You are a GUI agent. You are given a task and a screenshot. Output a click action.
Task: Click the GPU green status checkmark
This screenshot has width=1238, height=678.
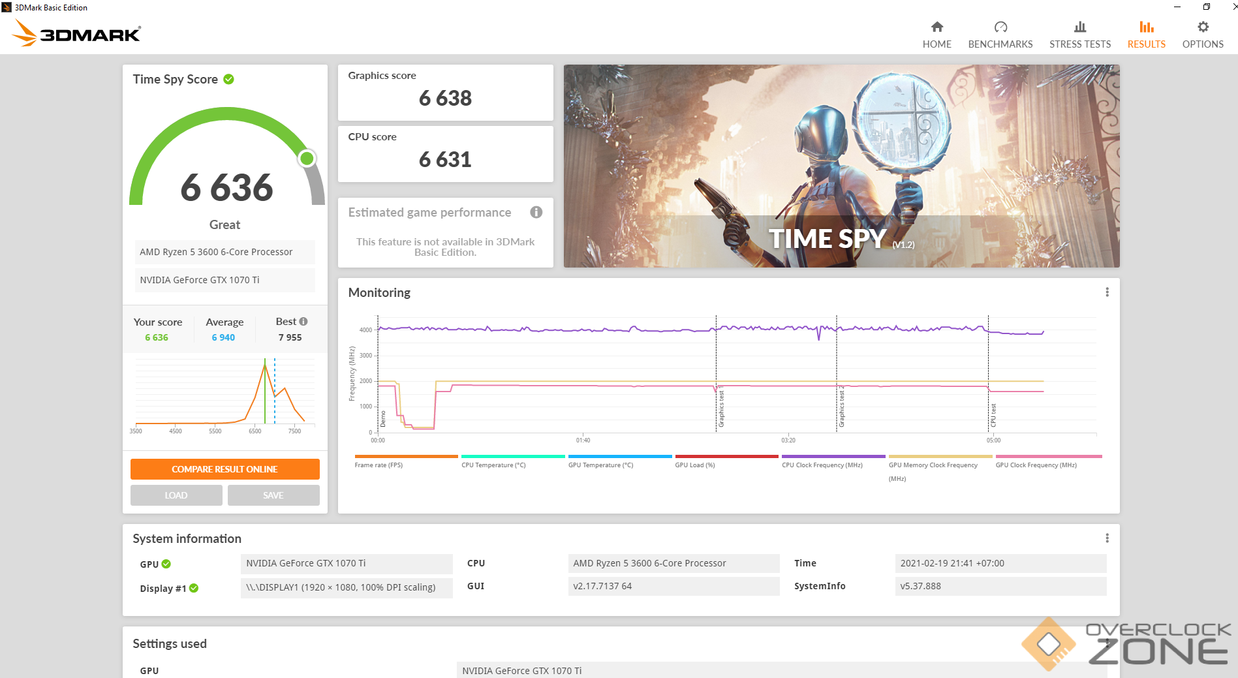(x=166, y=564)
